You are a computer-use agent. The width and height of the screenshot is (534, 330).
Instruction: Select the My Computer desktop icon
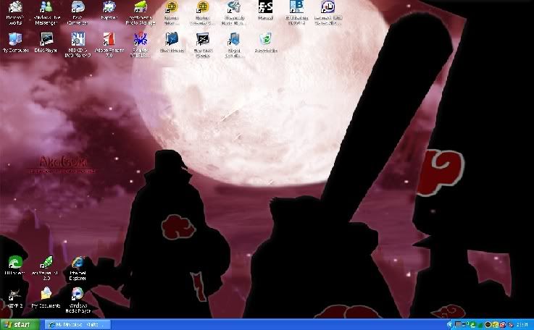[14, 41]
